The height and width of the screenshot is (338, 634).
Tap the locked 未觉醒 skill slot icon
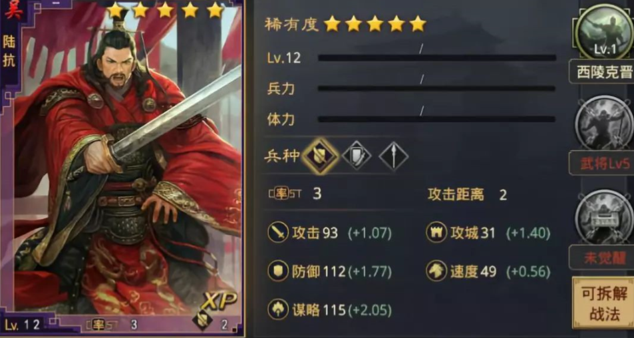point(605,217)
